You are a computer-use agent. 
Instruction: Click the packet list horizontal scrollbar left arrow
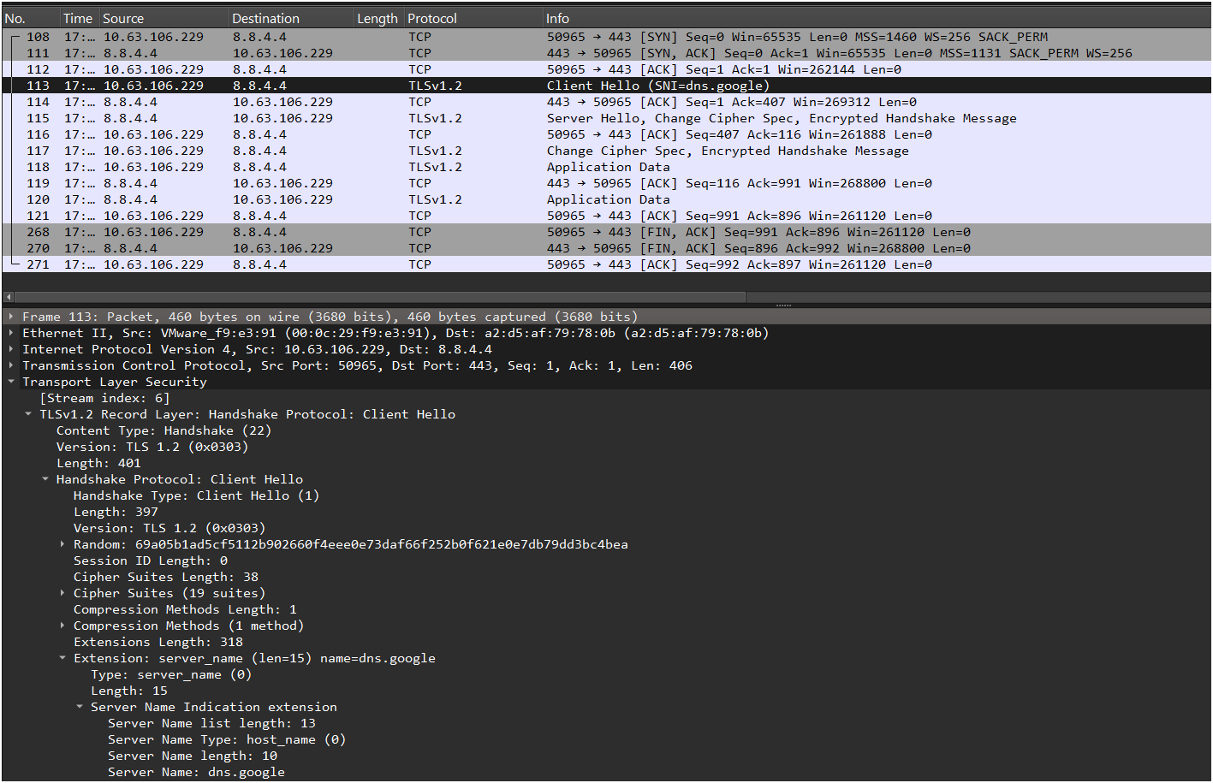point(9,297)
